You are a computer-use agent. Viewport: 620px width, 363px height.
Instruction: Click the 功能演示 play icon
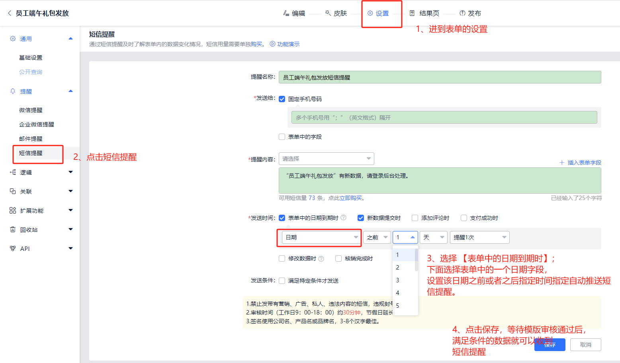click(272, 44)
